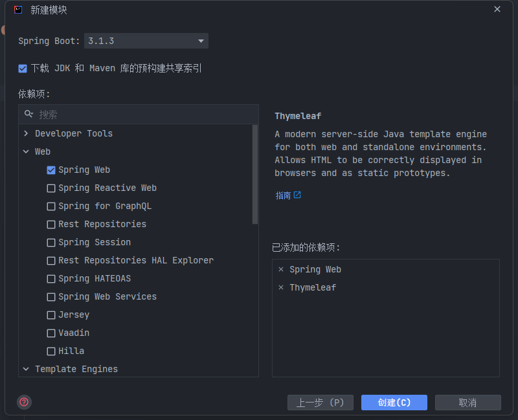Click the search magnifier icon
This screenshot has width=518, height=420.
28,115
